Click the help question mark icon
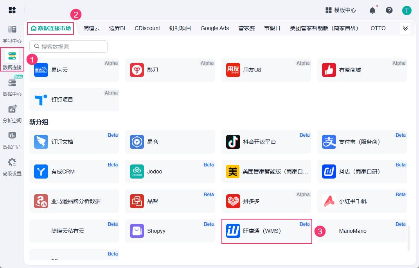Image resolution: width=419 pixels, height=268 pixels. (x=389, y=11)
